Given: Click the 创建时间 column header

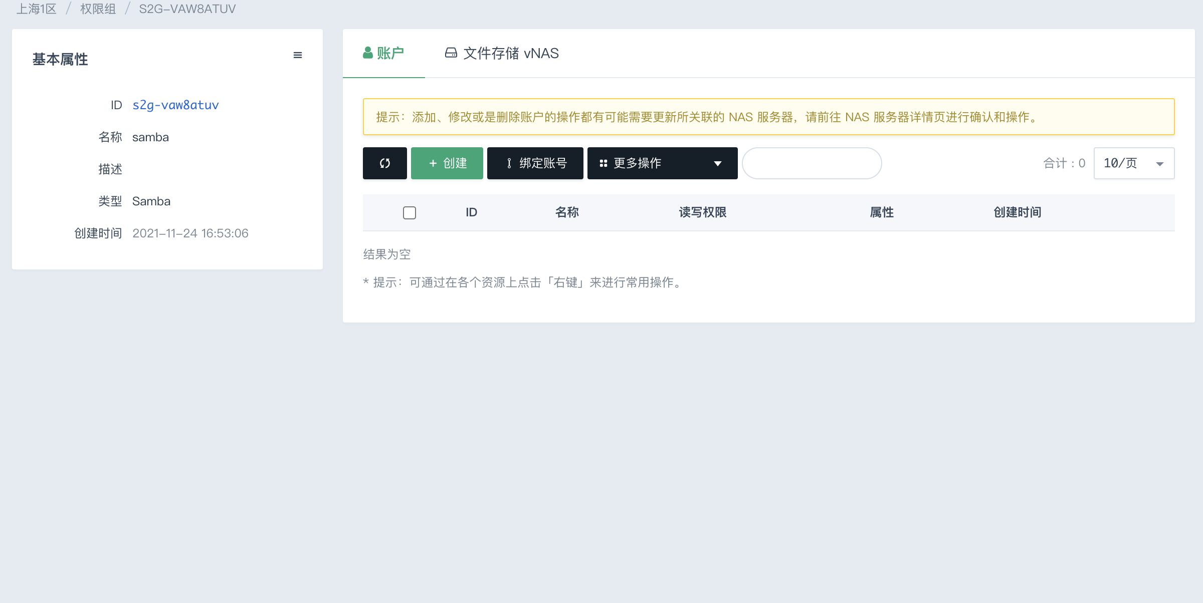Looking at the screenshot, I should coord(1017,212).
